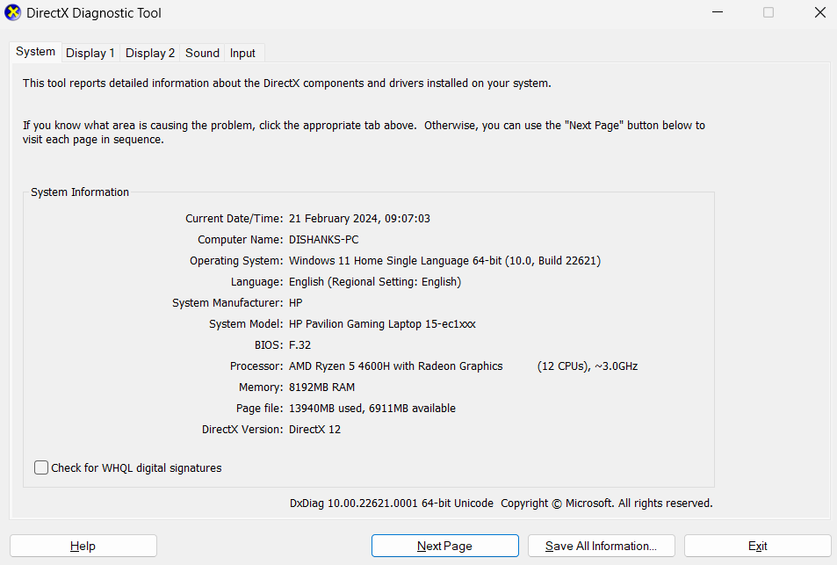
Task: Click the DirectX Version line showing DirectX 12
Action: [314, 429]
